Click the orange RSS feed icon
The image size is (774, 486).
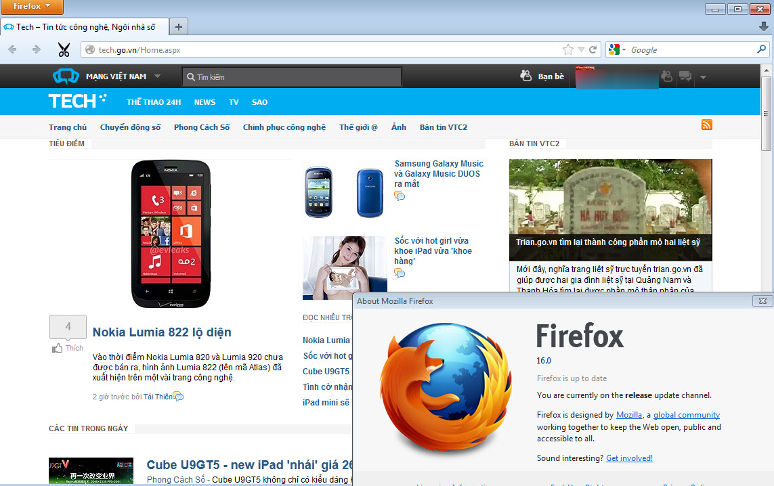click(x=707, y=125)
